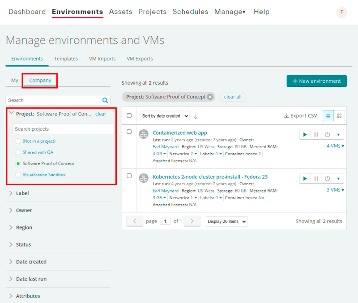This screenshot has height=303, width=358.
Task: Select the Shared with QA project
Action: (x=18, y=152)
